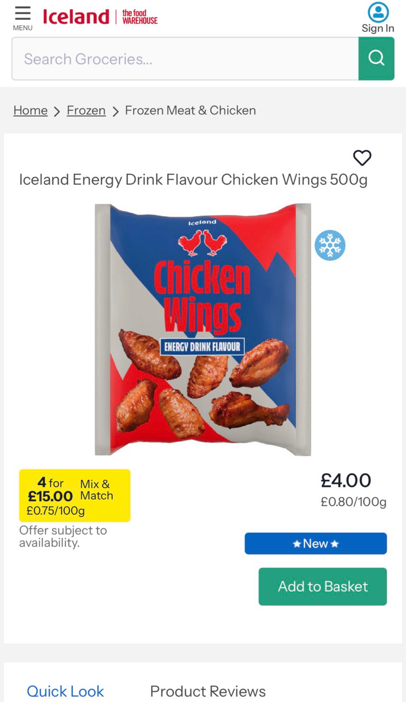Switch to Product Reviews tab
The width and height of the screenshot is (406, 702).
pos(208,691)
